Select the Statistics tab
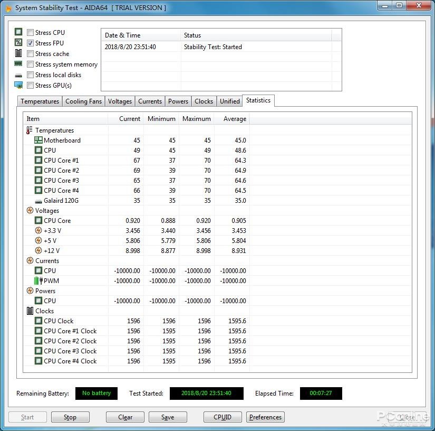 pyautogui.click(x=258, y=100)
